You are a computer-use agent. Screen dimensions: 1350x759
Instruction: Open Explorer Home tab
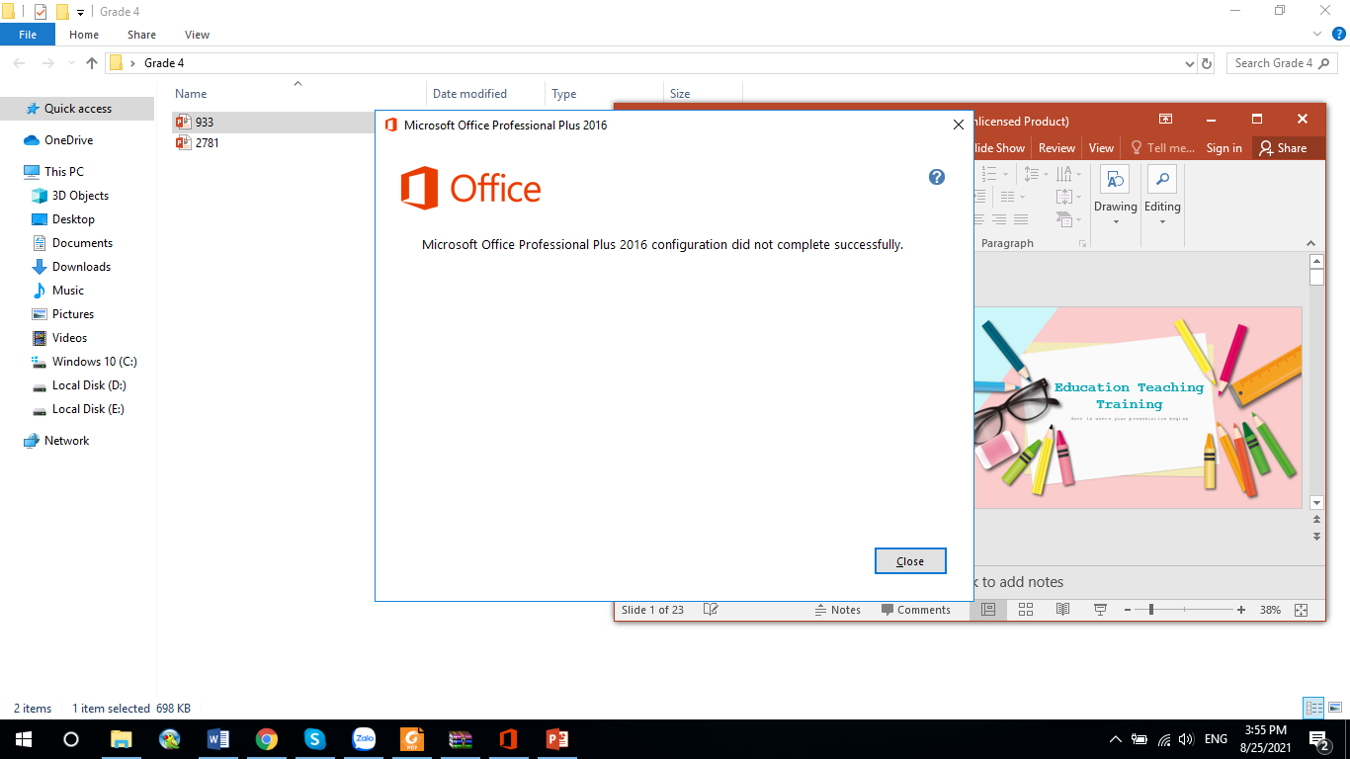pyautogui.click(x=84, y=35)
